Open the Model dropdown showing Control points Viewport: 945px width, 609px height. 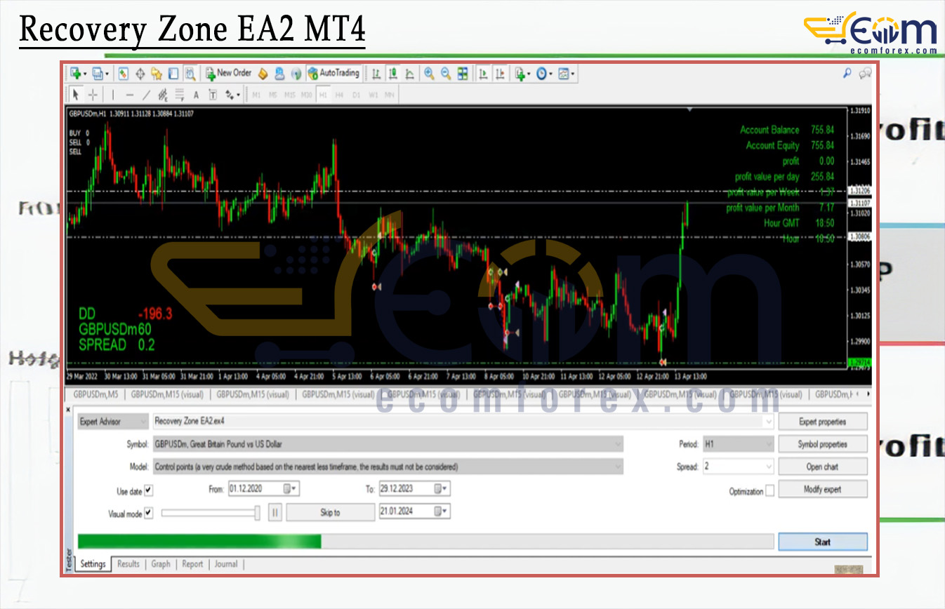click(x=617, y=467)
